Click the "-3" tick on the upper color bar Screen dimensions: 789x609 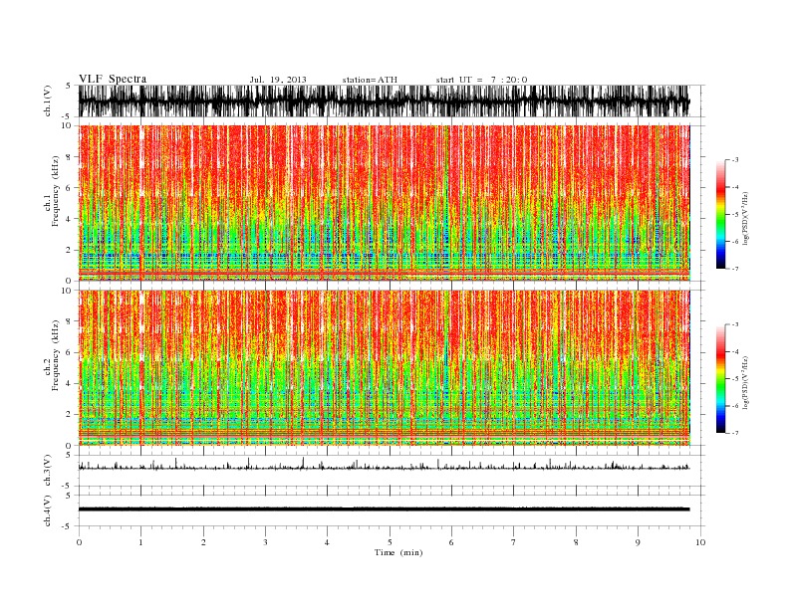(734, 160)
